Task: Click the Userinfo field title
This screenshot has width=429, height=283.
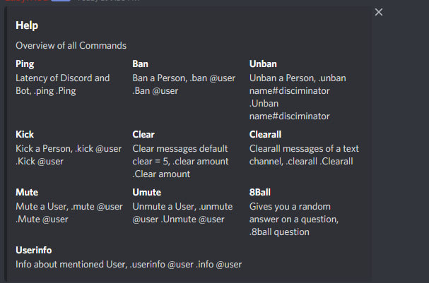Action: pyautogui.click(x=34, y=250)
